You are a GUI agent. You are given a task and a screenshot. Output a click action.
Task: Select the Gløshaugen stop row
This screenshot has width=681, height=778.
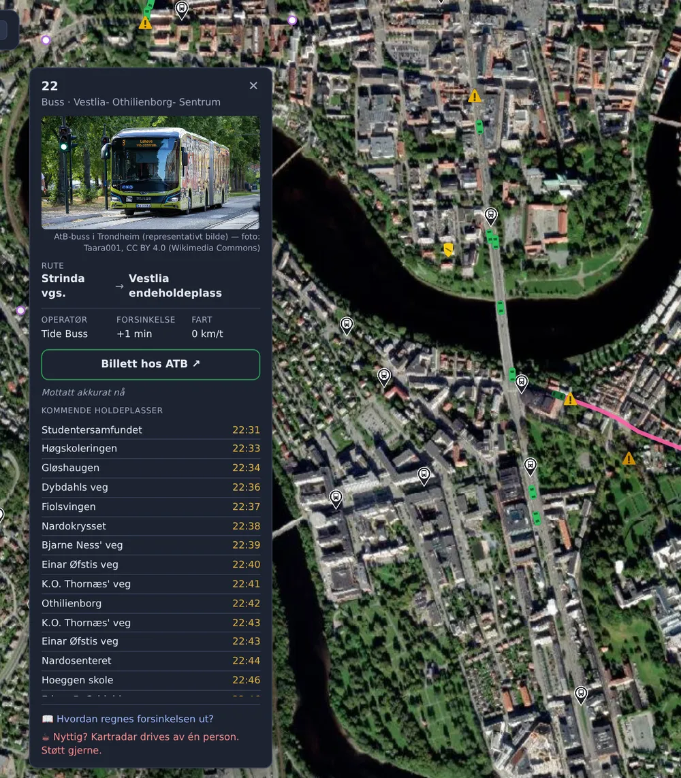coord(151,468)
